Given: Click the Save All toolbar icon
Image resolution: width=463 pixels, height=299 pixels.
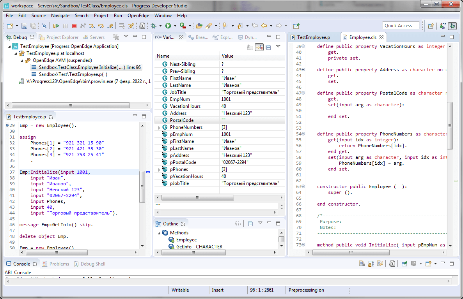Looking at the screenshot, I should click(34, 26).
